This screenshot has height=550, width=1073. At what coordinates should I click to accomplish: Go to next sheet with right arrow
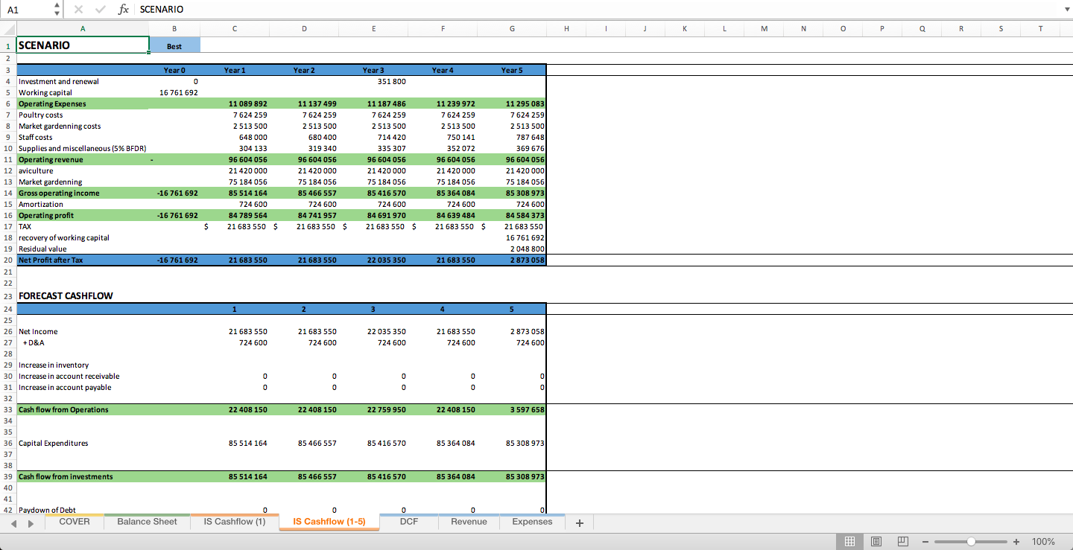31,522
